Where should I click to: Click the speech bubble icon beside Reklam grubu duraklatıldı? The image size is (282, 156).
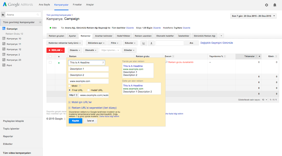166,62
